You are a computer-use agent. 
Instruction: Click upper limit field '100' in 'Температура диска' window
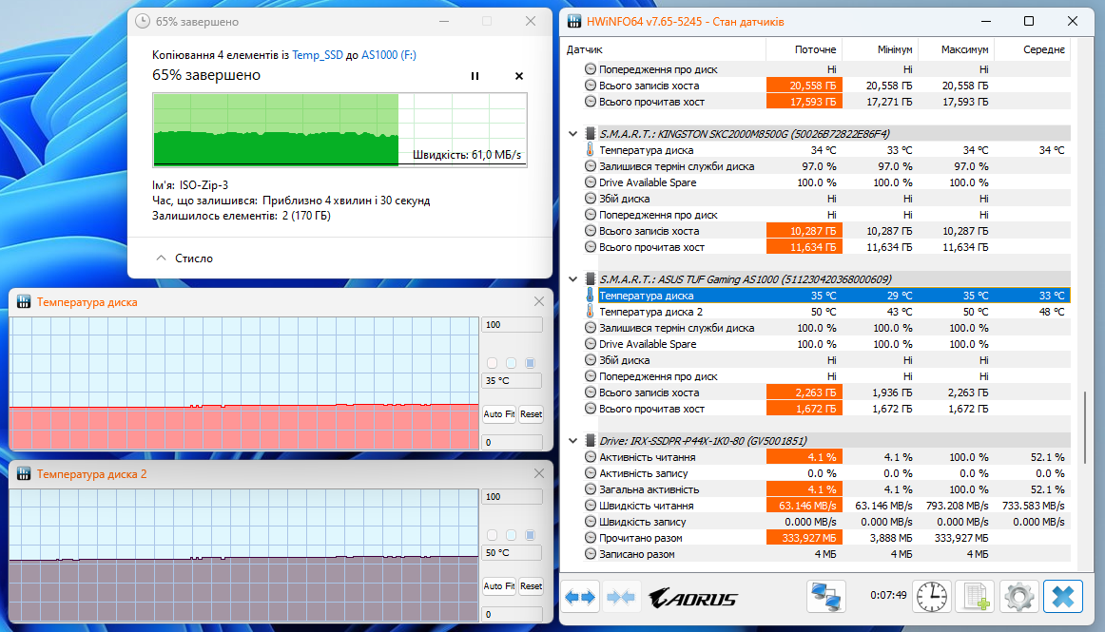tap(513, 325)
